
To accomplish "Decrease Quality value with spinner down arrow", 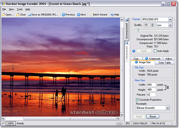I will [152, 26].
